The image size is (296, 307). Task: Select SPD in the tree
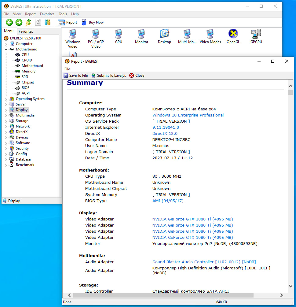[x=25, y=77]
